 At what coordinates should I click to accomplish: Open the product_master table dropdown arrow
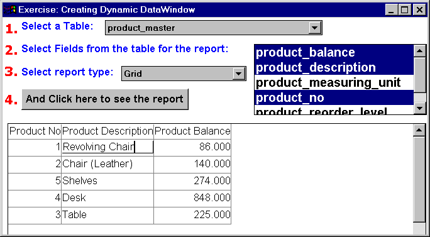[315, 28]
